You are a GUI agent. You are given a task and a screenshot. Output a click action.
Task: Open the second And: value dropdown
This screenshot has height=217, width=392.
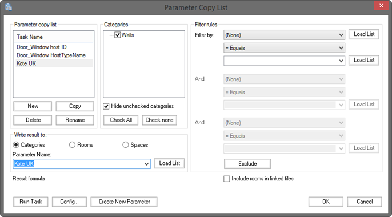coord(284,148)
